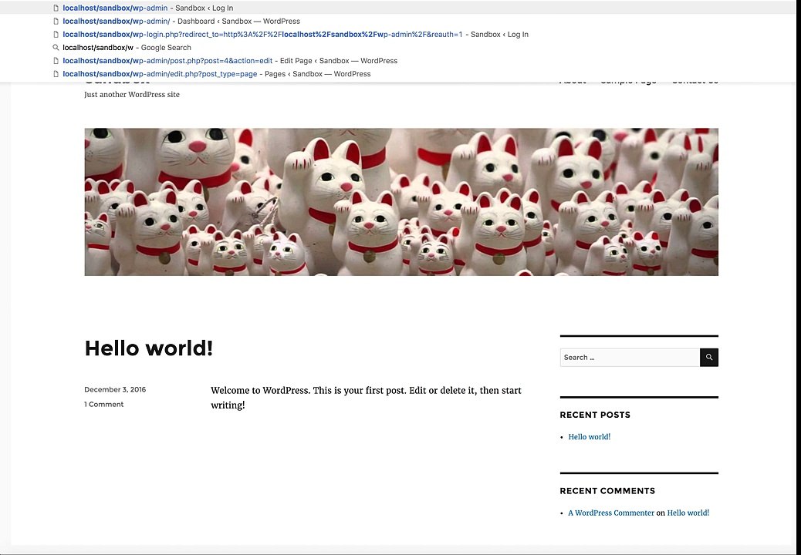Click the lucky cats header image

point(401,202)
